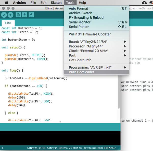This screenshot has height=151, width=153.
Task: Expand Board: "ATtiny24/44/84" submenu
Action: pos(96,42)
